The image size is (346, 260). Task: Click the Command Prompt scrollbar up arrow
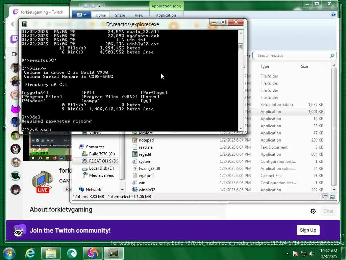click(241, 33)
